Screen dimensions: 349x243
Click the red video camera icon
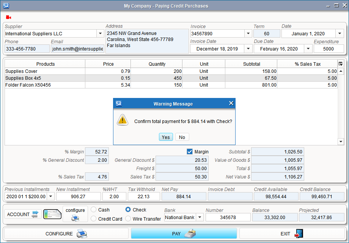(8, 17)
